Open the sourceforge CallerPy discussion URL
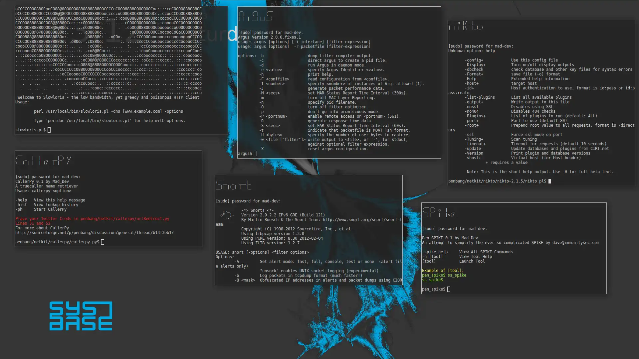639x359 pixels. tap(94, 233)
